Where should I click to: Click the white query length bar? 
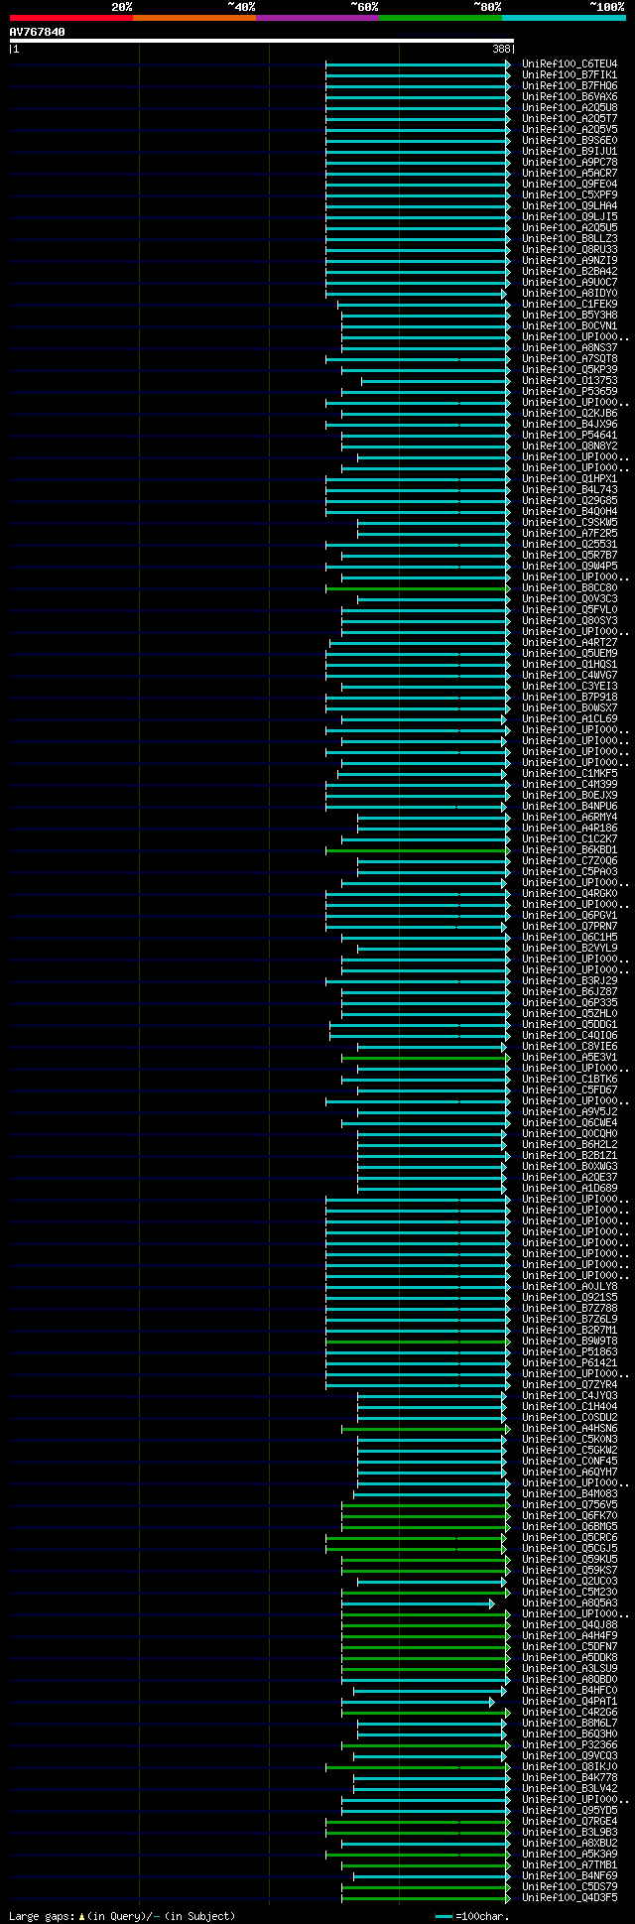tap(261, 41)
